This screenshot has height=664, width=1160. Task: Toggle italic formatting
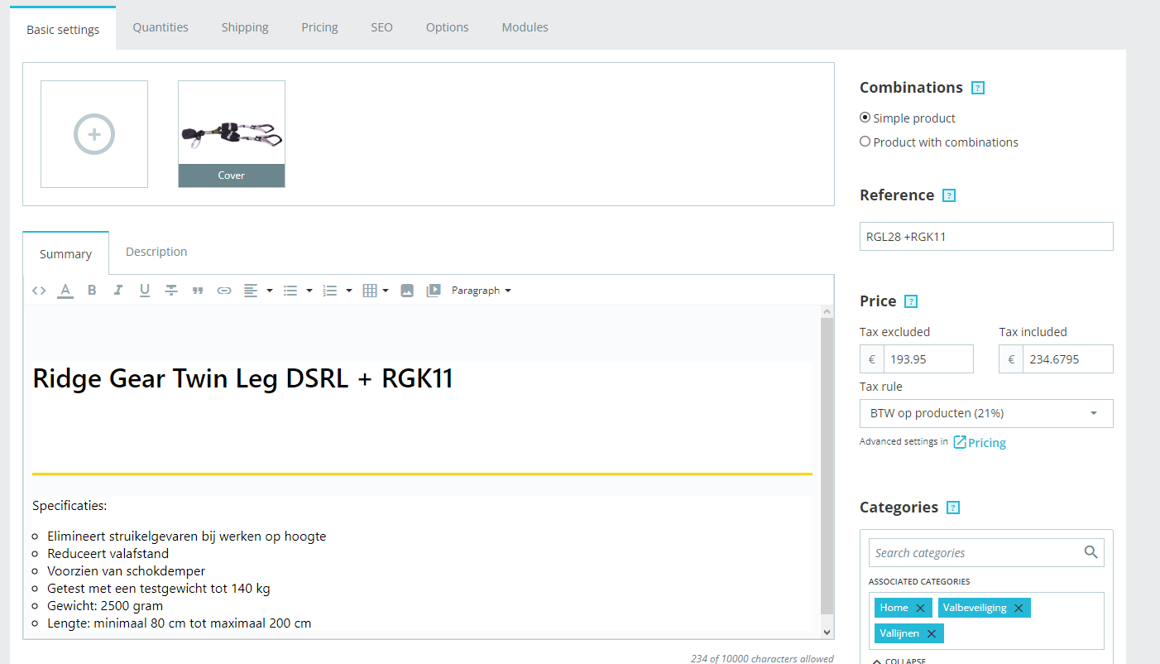[118, 291]
